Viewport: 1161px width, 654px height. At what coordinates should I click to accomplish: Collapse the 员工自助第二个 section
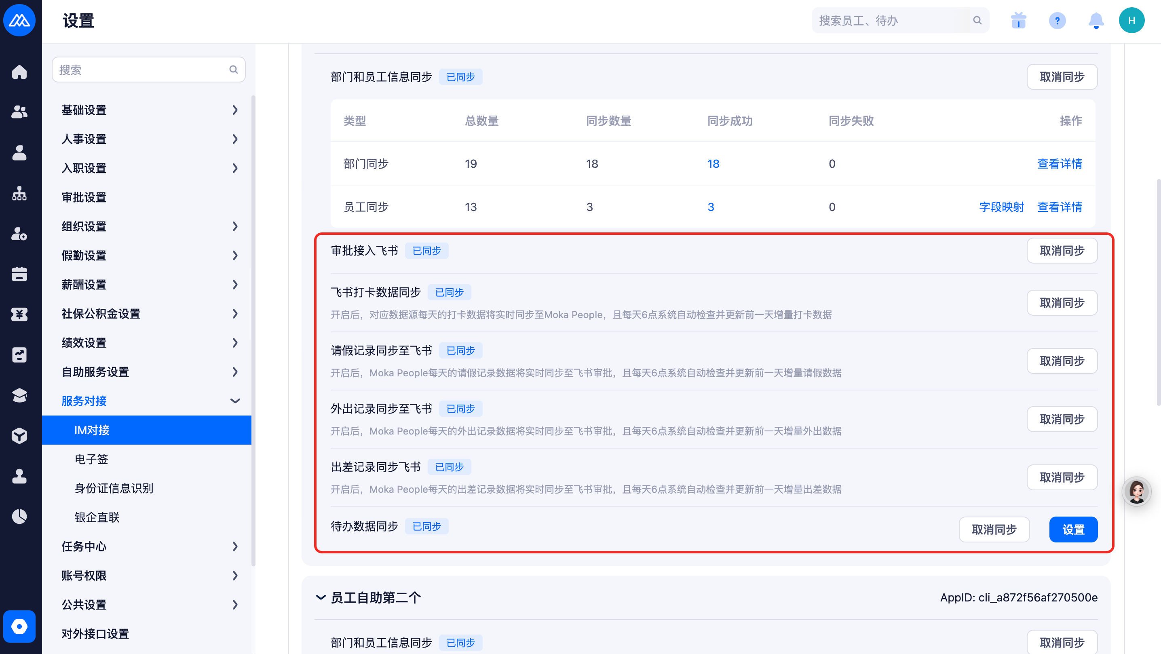pyautogui.click(x=321, y=597)
